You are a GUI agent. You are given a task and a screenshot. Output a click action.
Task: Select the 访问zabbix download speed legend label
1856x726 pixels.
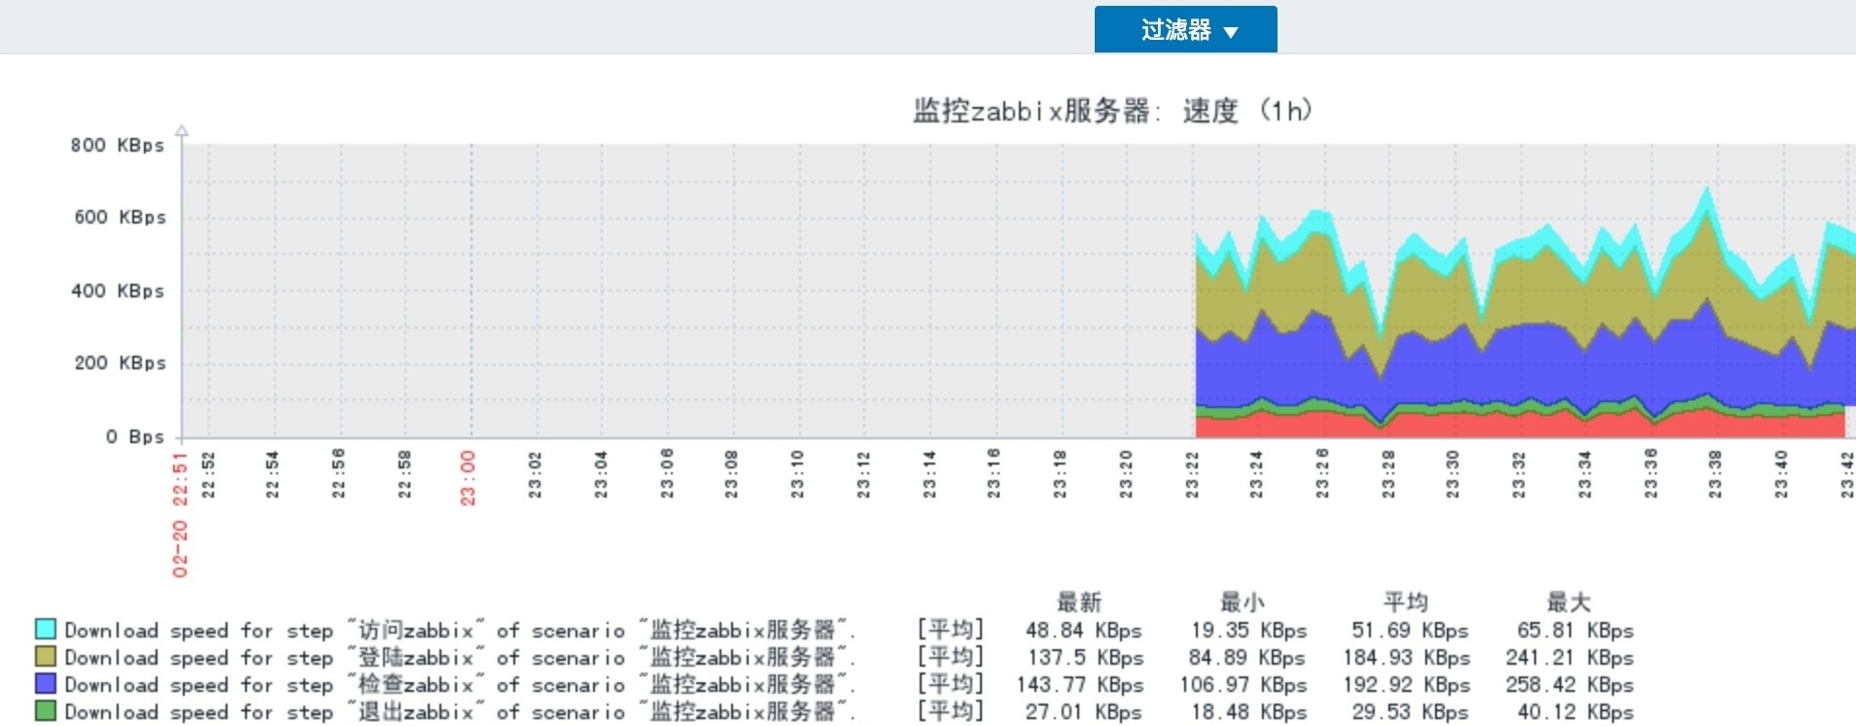click(460, 630)
